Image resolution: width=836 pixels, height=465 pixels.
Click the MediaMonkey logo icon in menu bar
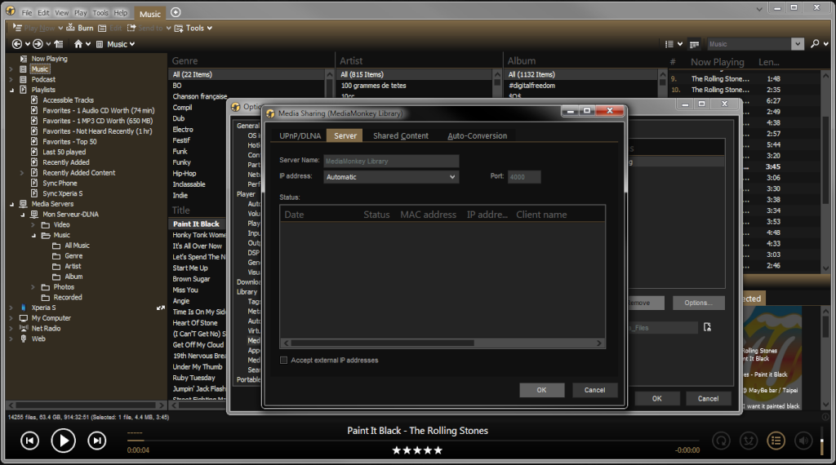pos(10,11)
